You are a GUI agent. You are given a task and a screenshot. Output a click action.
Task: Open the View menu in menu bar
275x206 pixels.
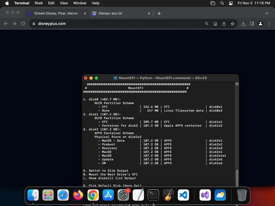64,3
